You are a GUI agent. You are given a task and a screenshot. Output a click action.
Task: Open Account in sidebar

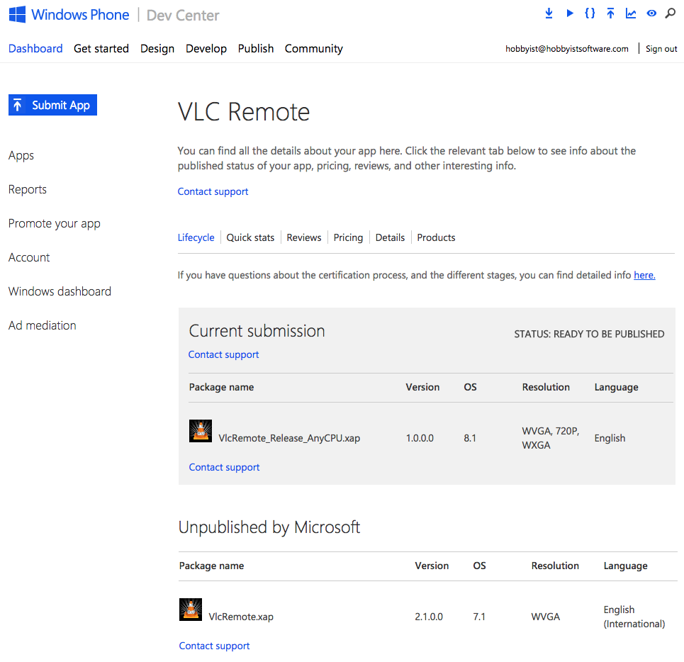tap(29, 258)
